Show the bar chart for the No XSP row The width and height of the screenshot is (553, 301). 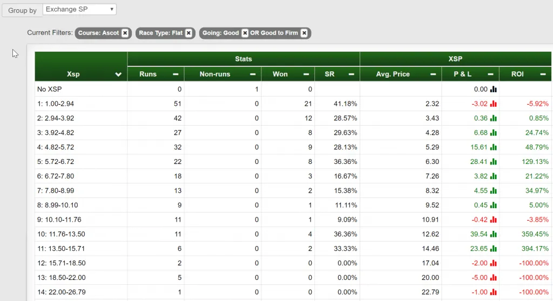click(494, 89)
